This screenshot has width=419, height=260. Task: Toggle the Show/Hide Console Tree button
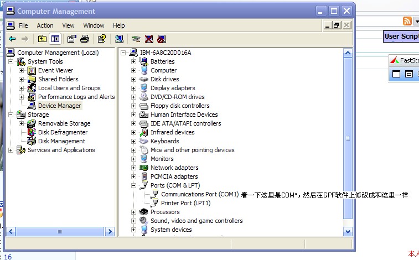55,39
